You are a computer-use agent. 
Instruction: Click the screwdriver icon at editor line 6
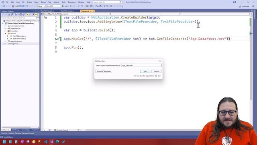point(58,39)
